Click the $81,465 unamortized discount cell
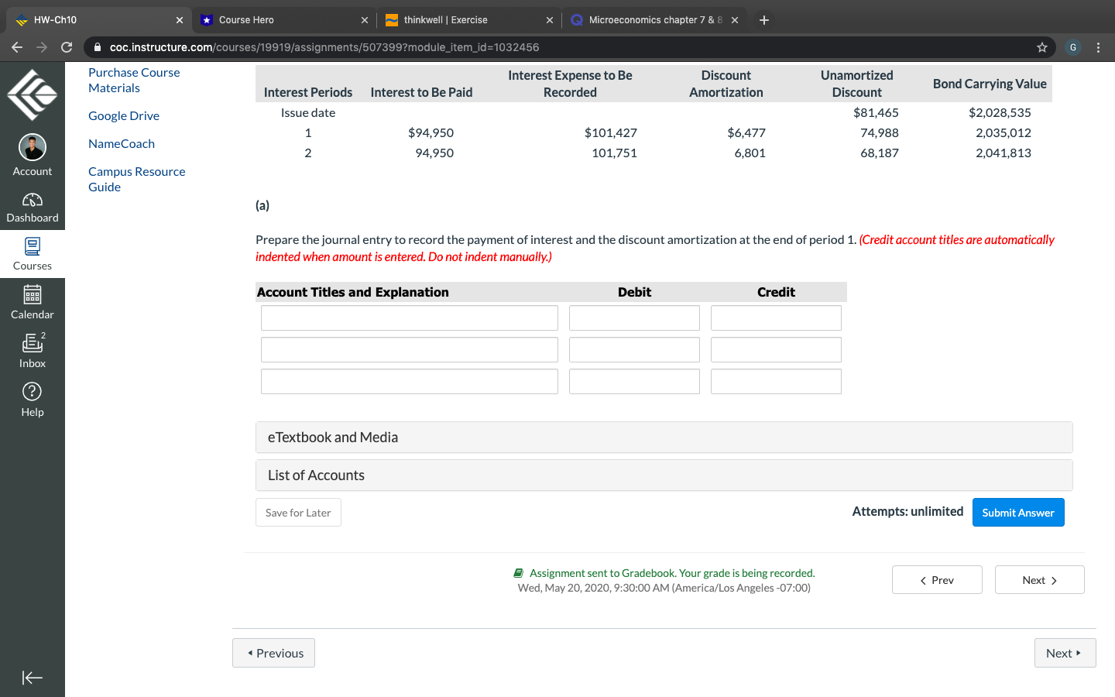This screenshot has width=1115, height=697. [876, 112]
